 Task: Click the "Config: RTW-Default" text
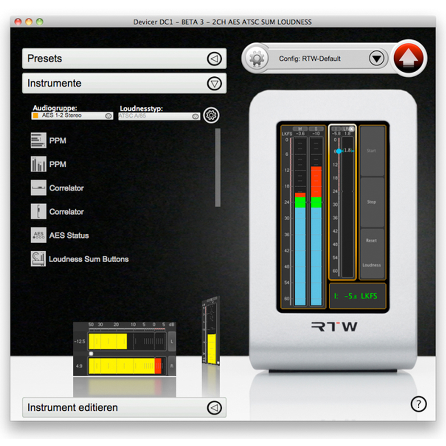point(310,58)
